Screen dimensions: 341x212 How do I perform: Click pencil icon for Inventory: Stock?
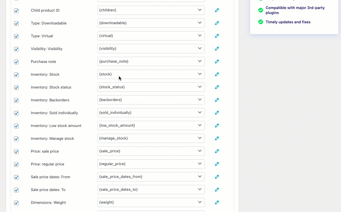coord(217,74)
